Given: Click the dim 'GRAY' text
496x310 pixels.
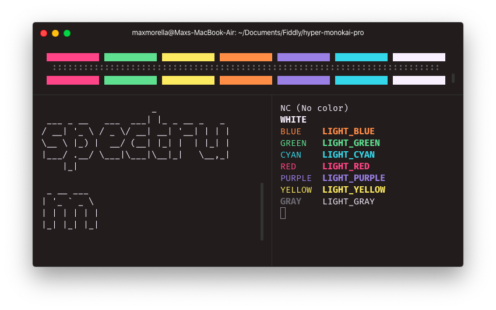Looking at the screenshot, I should pos(291,201).
